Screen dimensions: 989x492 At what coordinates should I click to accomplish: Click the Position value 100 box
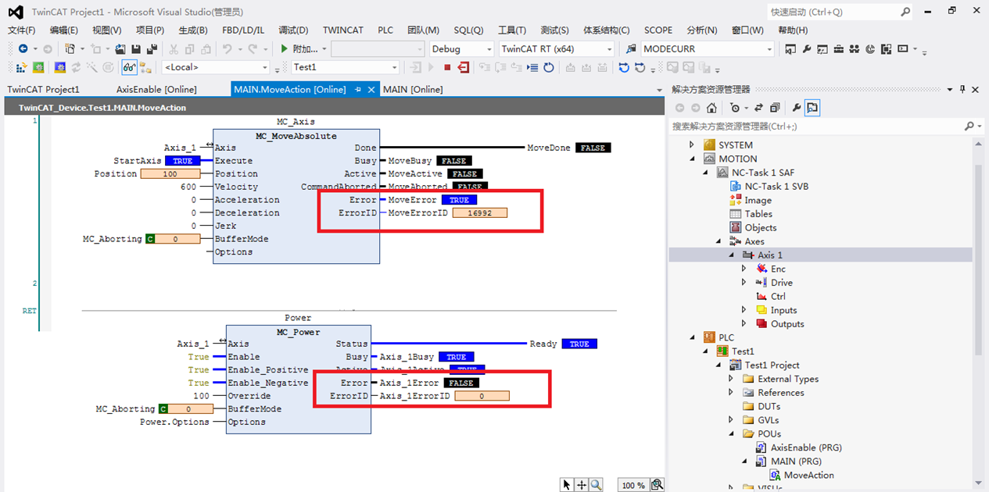170,173
